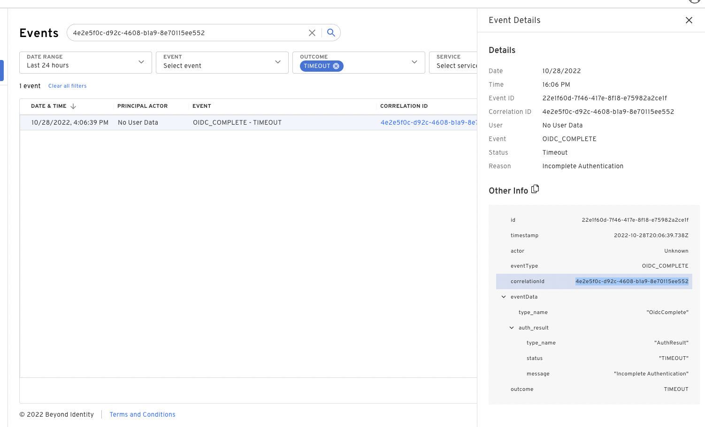
Task: Clear the search field with X icon
Action: 312,33
